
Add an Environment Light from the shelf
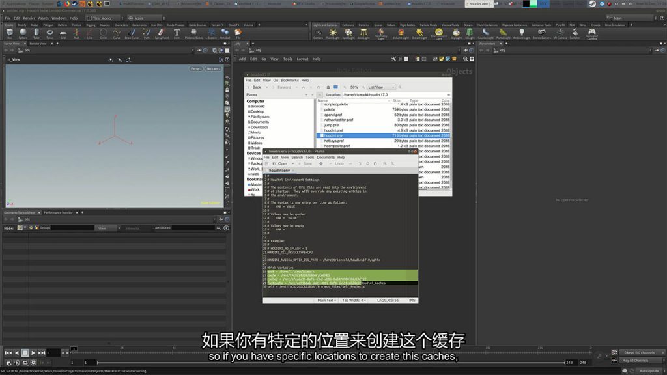point(438,34)
